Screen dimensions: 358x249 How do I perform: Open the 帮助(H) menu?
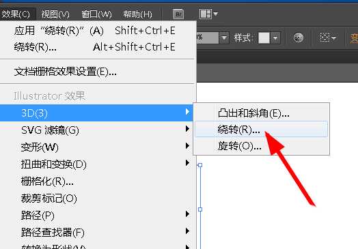[138, 14]
